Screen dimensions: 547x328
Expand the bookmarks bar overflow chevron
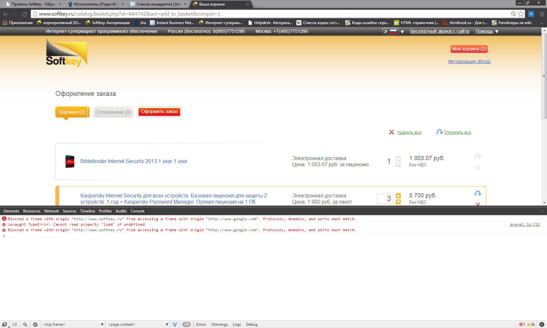click(542, 23)
